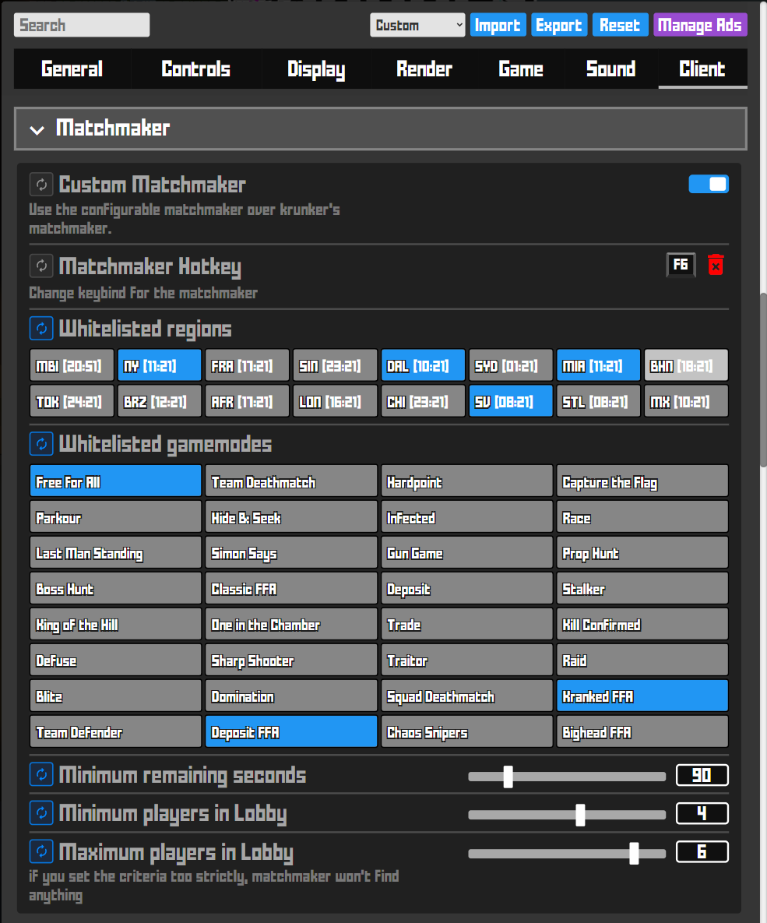Enable Capture the Flag gamemode

(642, 481)
